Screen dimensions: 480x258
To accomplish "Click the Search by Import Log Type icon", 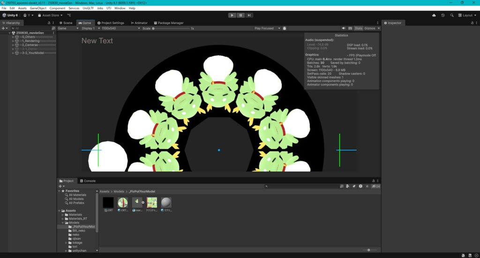I will coord(360,186).
